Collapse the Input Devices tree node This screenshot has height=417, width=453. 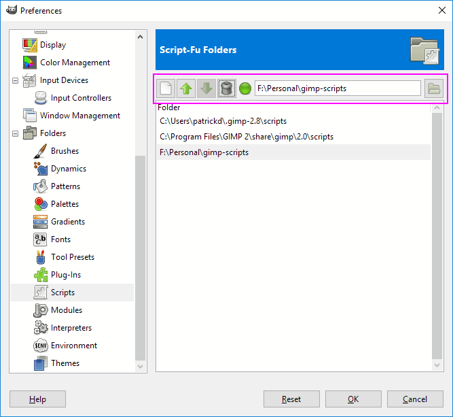tap(15, 80)
